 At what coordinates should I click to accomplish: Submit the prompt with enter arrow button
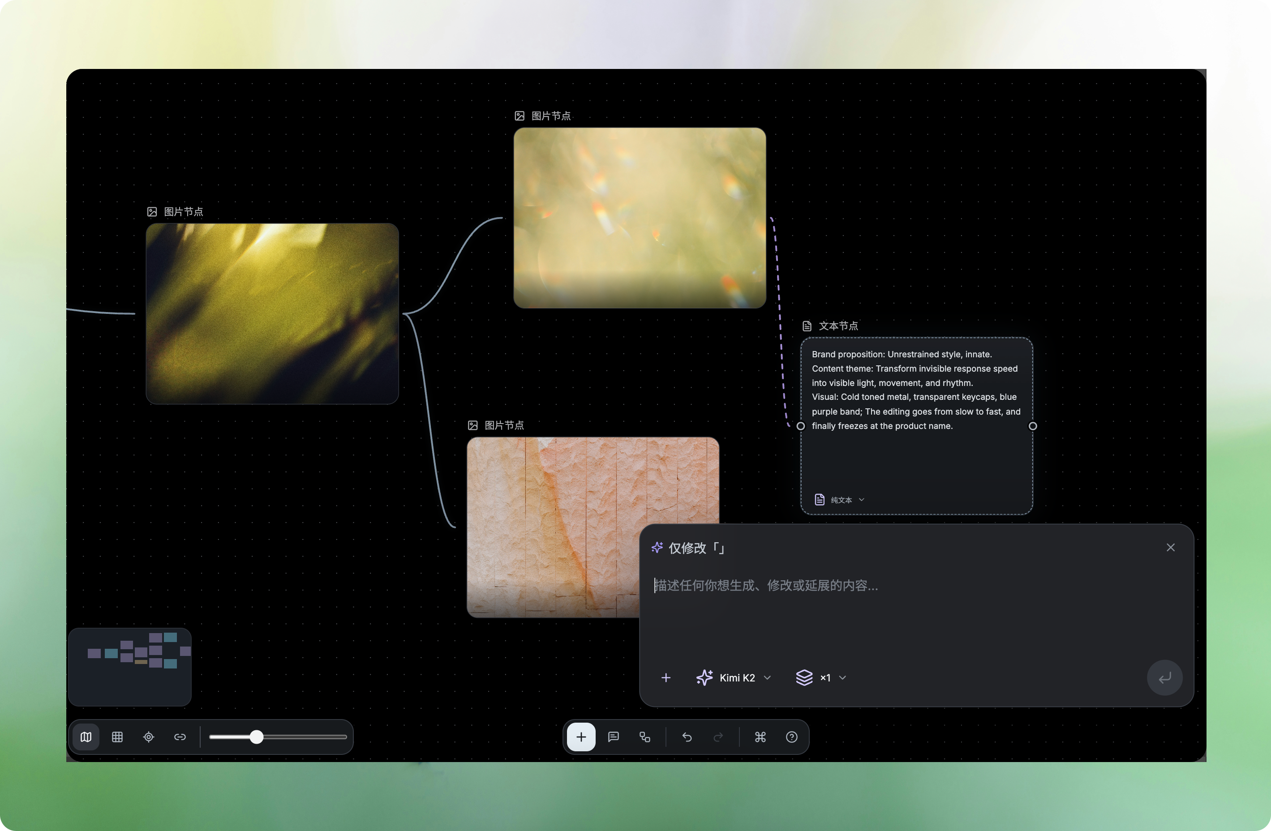coord(1165,678)
